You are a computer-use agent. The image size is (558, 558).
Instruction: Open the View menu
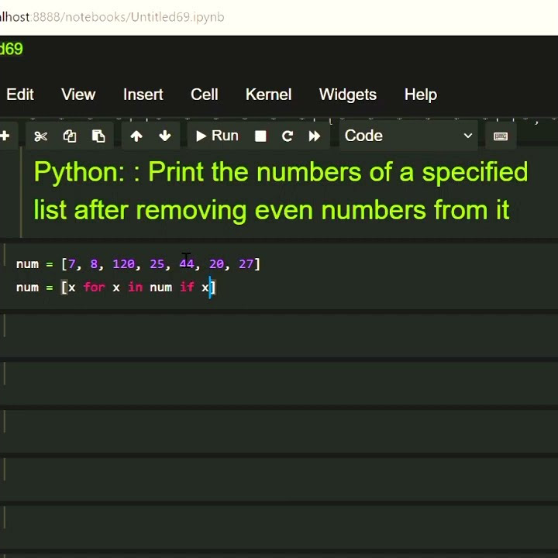pos(78,95)
